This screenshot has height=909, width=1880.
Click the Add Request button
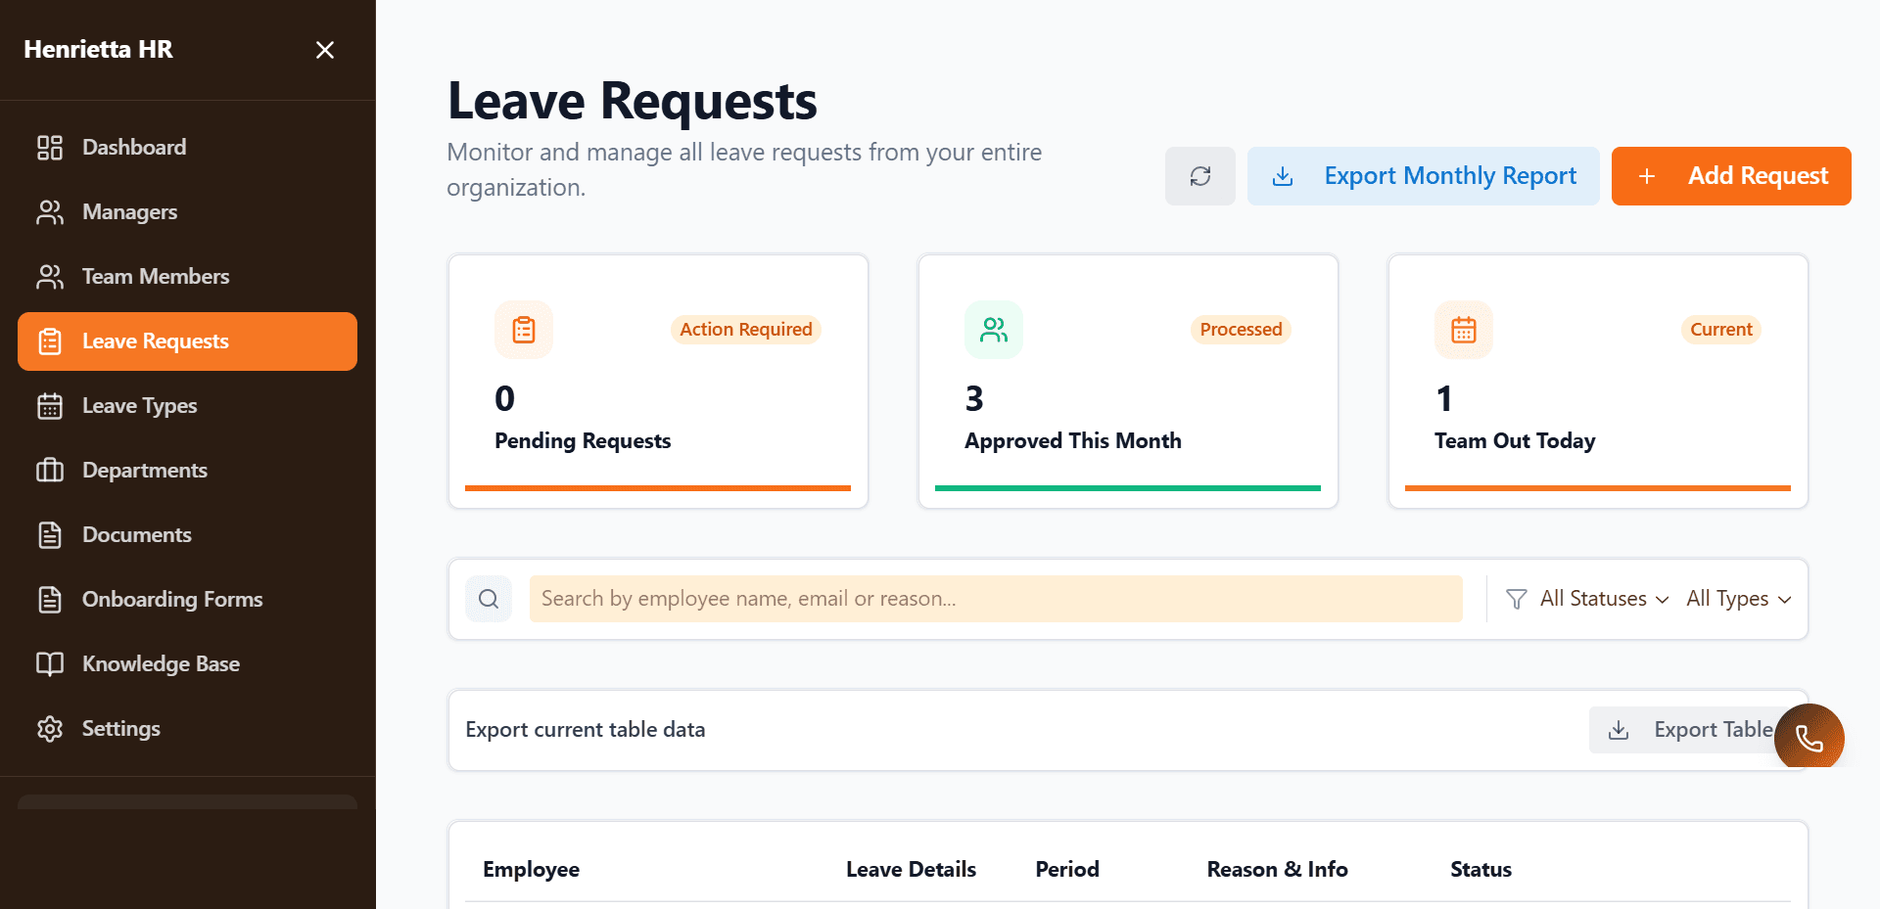[x=1730, y=176]
